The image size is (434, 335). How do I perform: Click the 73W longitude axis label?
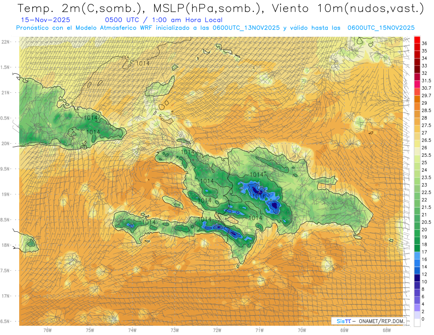coord(175,330)
